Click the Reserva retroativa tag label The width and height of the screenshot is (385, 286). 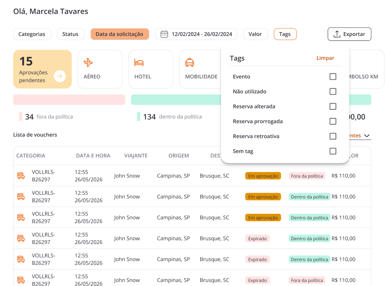click(x=256, y=136)
